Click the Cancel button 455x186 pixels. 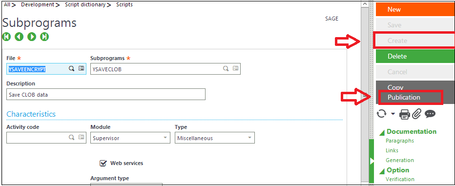click(x=415, y=72)
